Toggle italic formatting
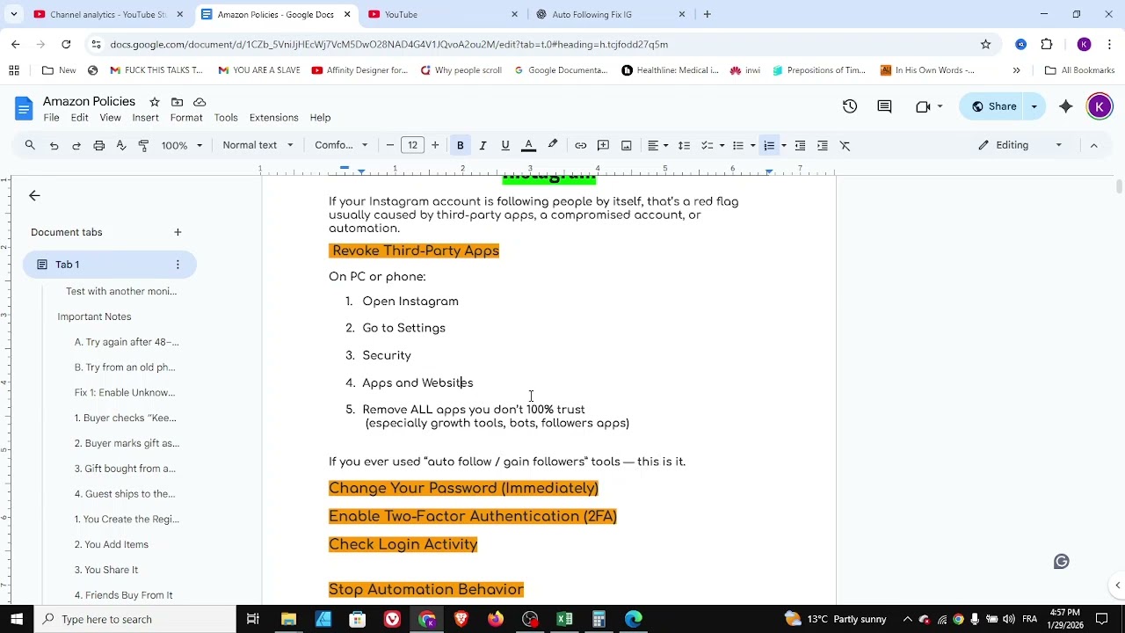The image size is (1125, 633). tap(483, 145)
